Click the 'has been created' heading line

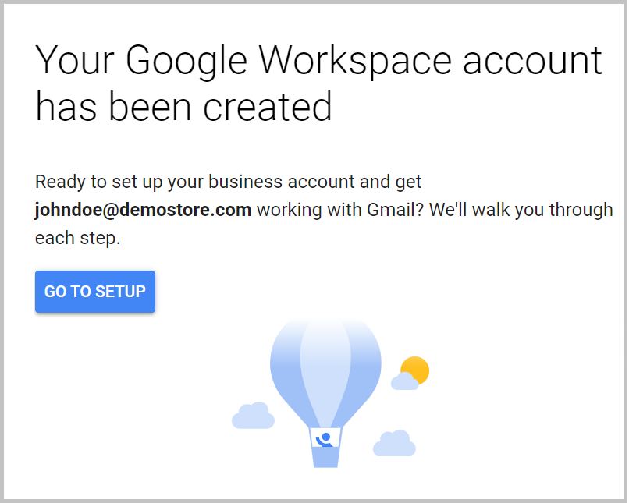(x=183, y=107)
